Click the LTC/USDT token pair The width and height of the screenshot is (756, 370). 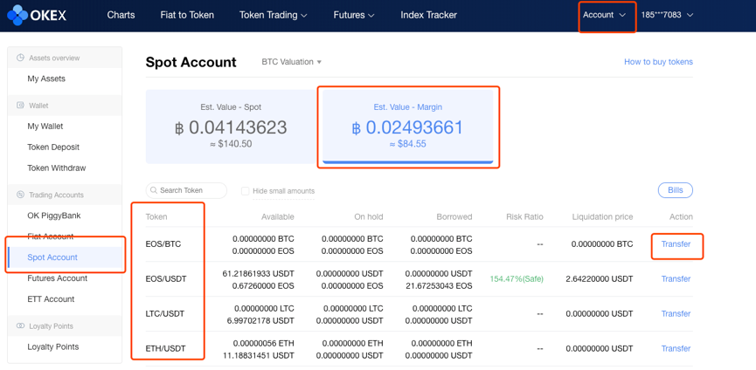coord(165,313)
